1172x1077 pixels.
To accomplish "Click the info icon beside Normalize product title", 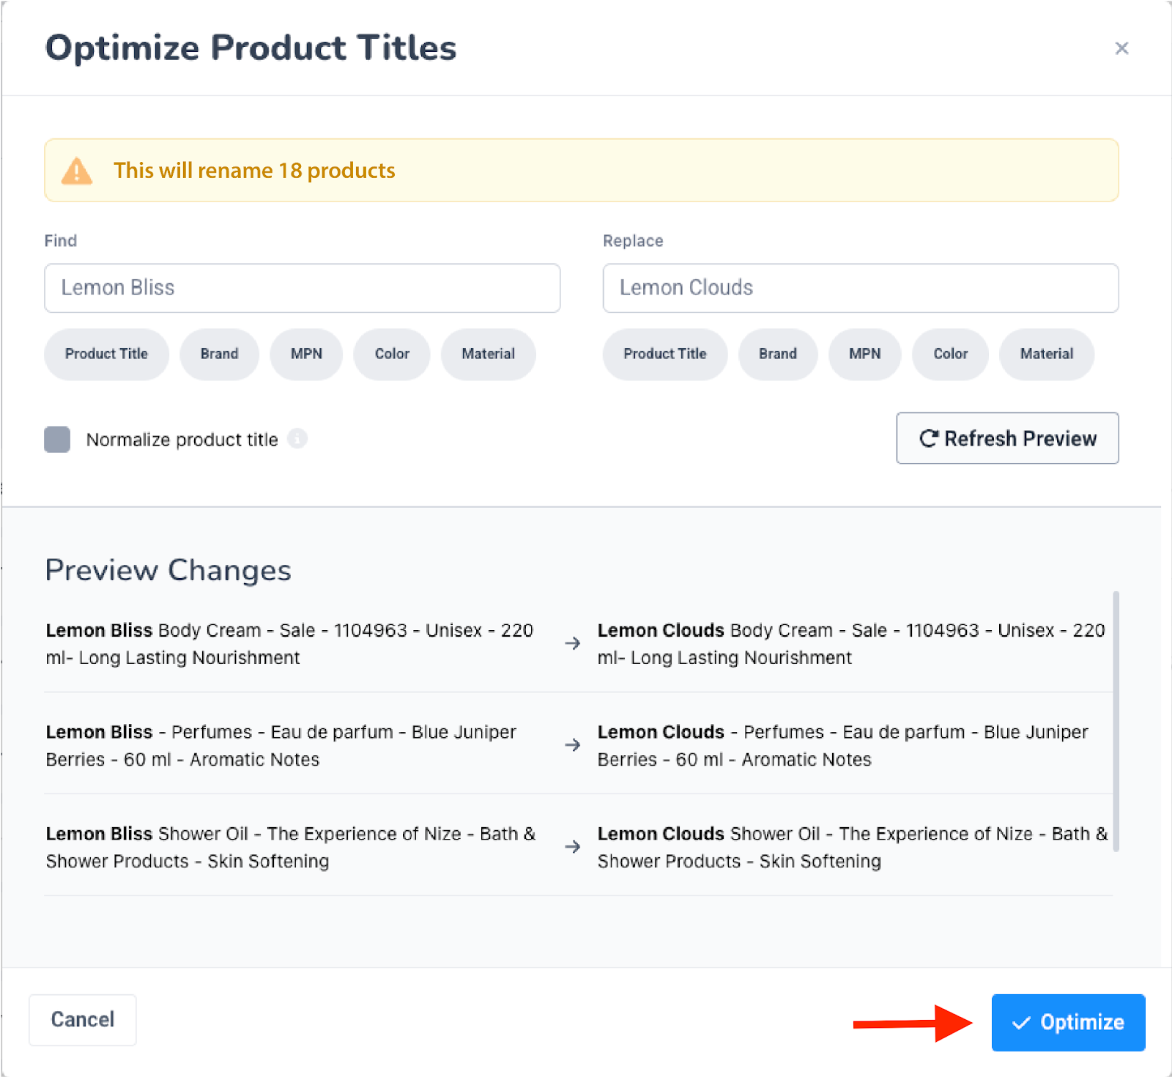I will (297, 439).
